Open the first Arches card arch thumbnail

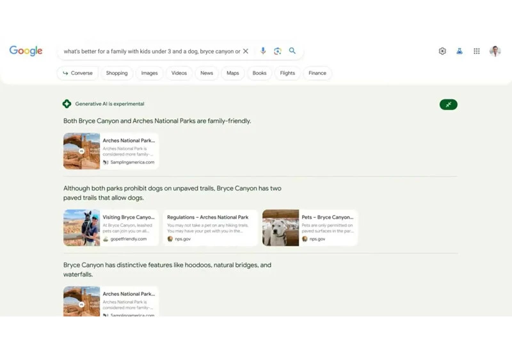coord(82,151)
